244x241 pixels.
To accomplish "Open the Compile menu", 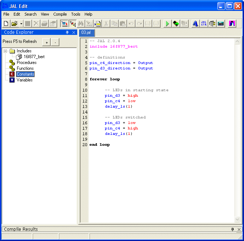I will 60,14.
